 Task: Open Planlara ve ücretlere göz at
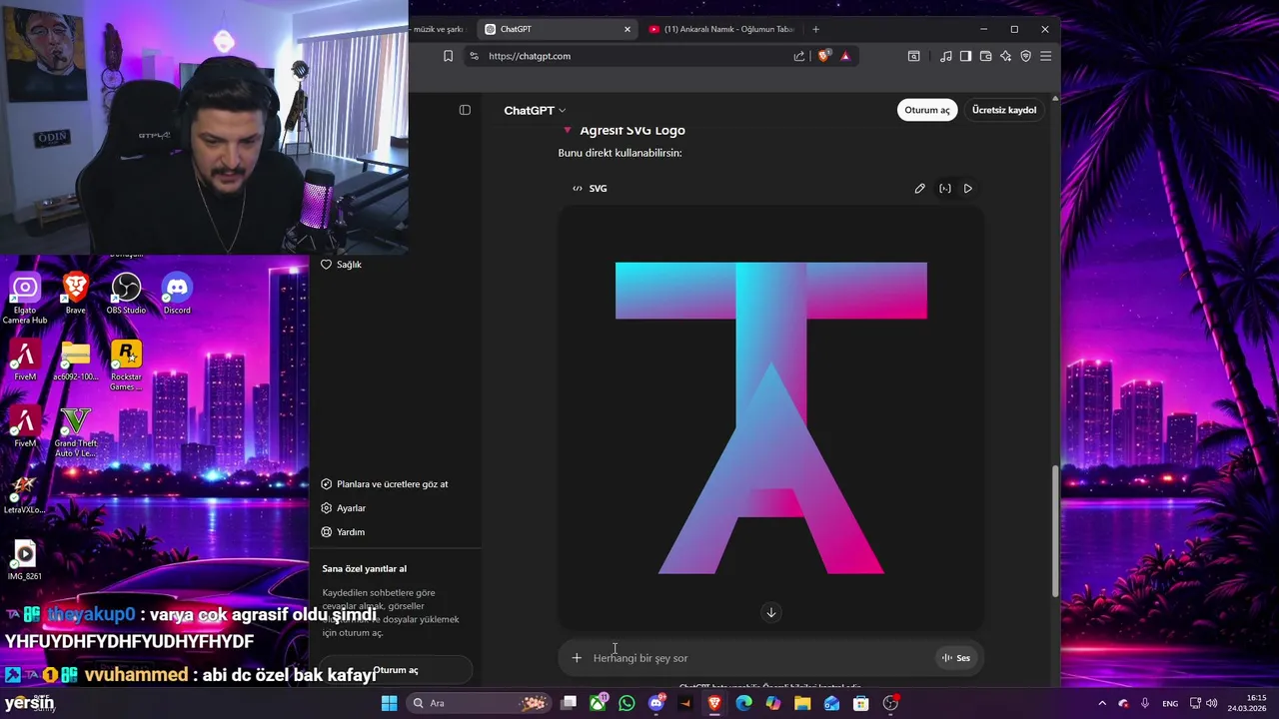click(385, 484)
